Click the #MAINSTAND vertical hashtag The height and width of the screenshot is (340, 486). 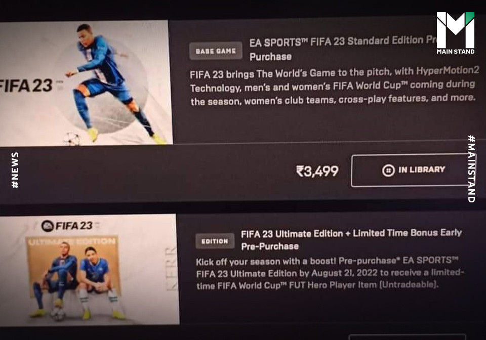(471, 169)
